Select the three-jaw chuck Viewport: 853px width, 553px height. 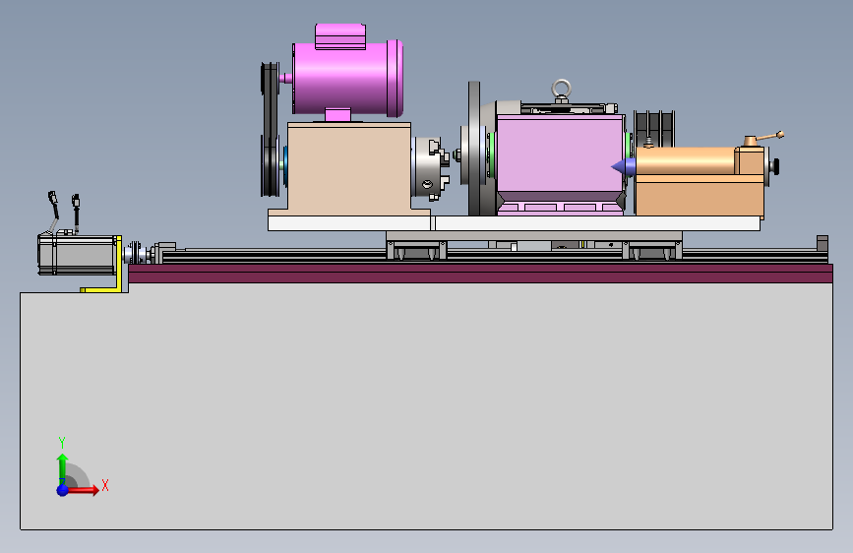tap(430, 167)
